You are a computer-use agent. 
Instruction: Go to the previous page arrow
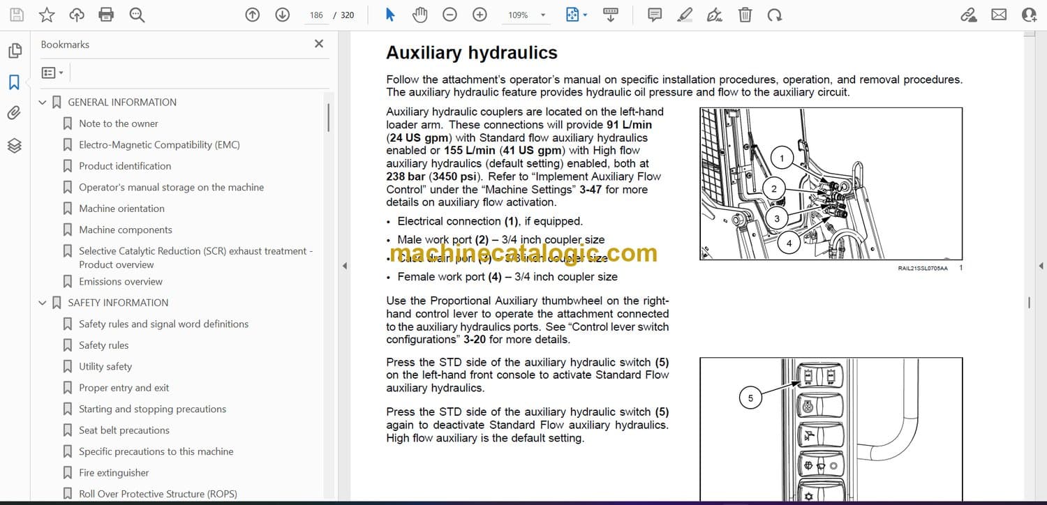click(x=253, y=15)
